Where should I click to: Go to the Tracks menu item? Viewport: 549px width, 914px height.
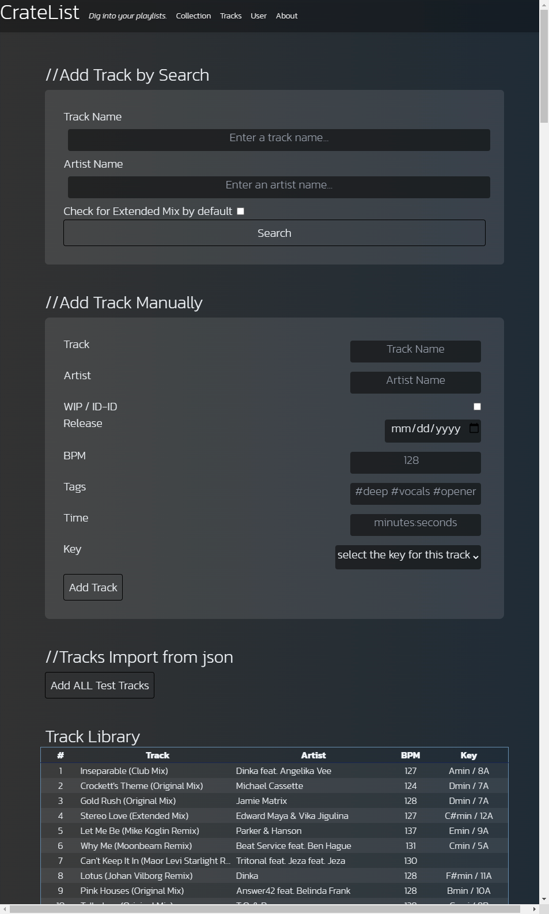[x=230, y=16]
